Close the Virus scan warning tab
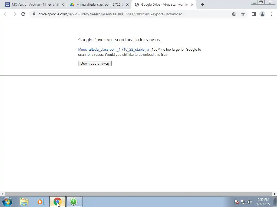Image resolution: width=277 pixels, height=207 pixels. point(192,5)
